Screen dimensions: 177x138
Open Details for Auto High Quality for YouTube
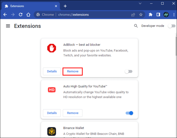coord(52,113)
